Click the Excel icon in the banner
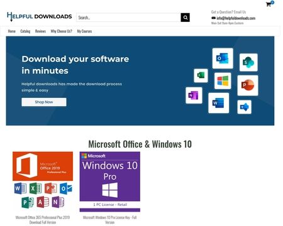This screenshot has width=283, height=226. pyautogui.click(x=201, y=75)
